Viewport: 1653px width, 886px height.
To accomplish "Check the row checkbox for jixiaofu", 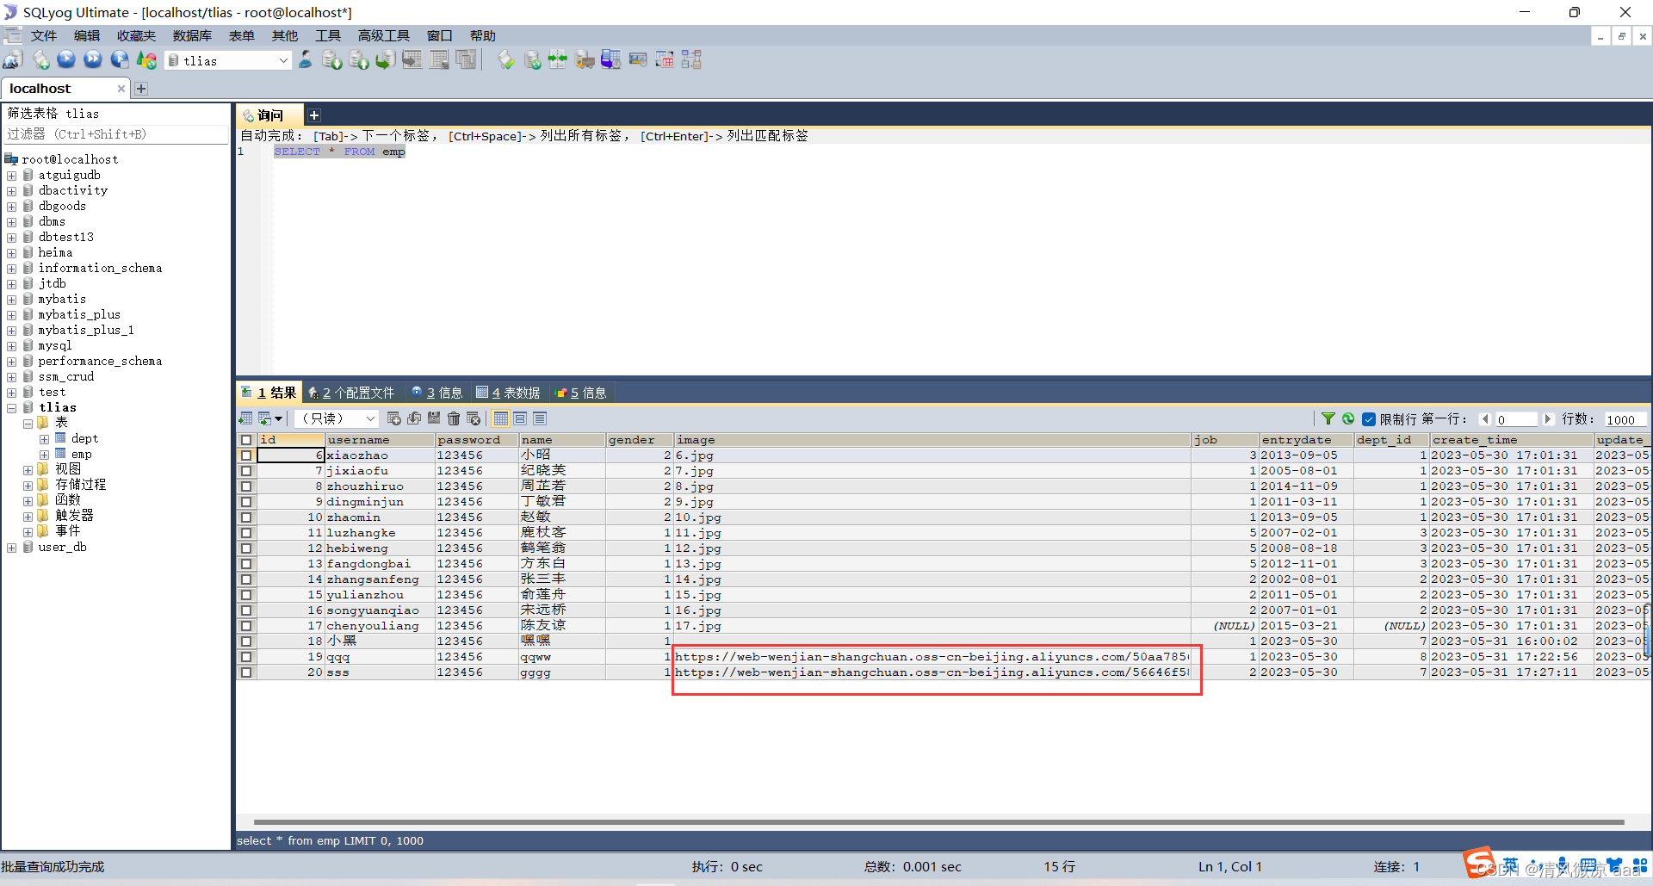I will [x=246, y=471].
